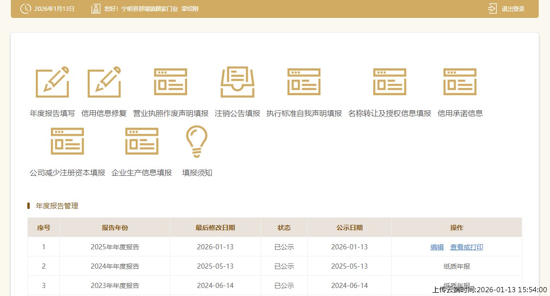Image resolution: width=550 pixels, height=296 pixels.
Task: Click the 最后修改日期 column header
Action: [215, 228]
